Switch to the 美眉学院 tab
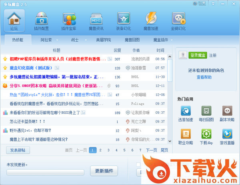240x185 pixels. click(103, 40)
